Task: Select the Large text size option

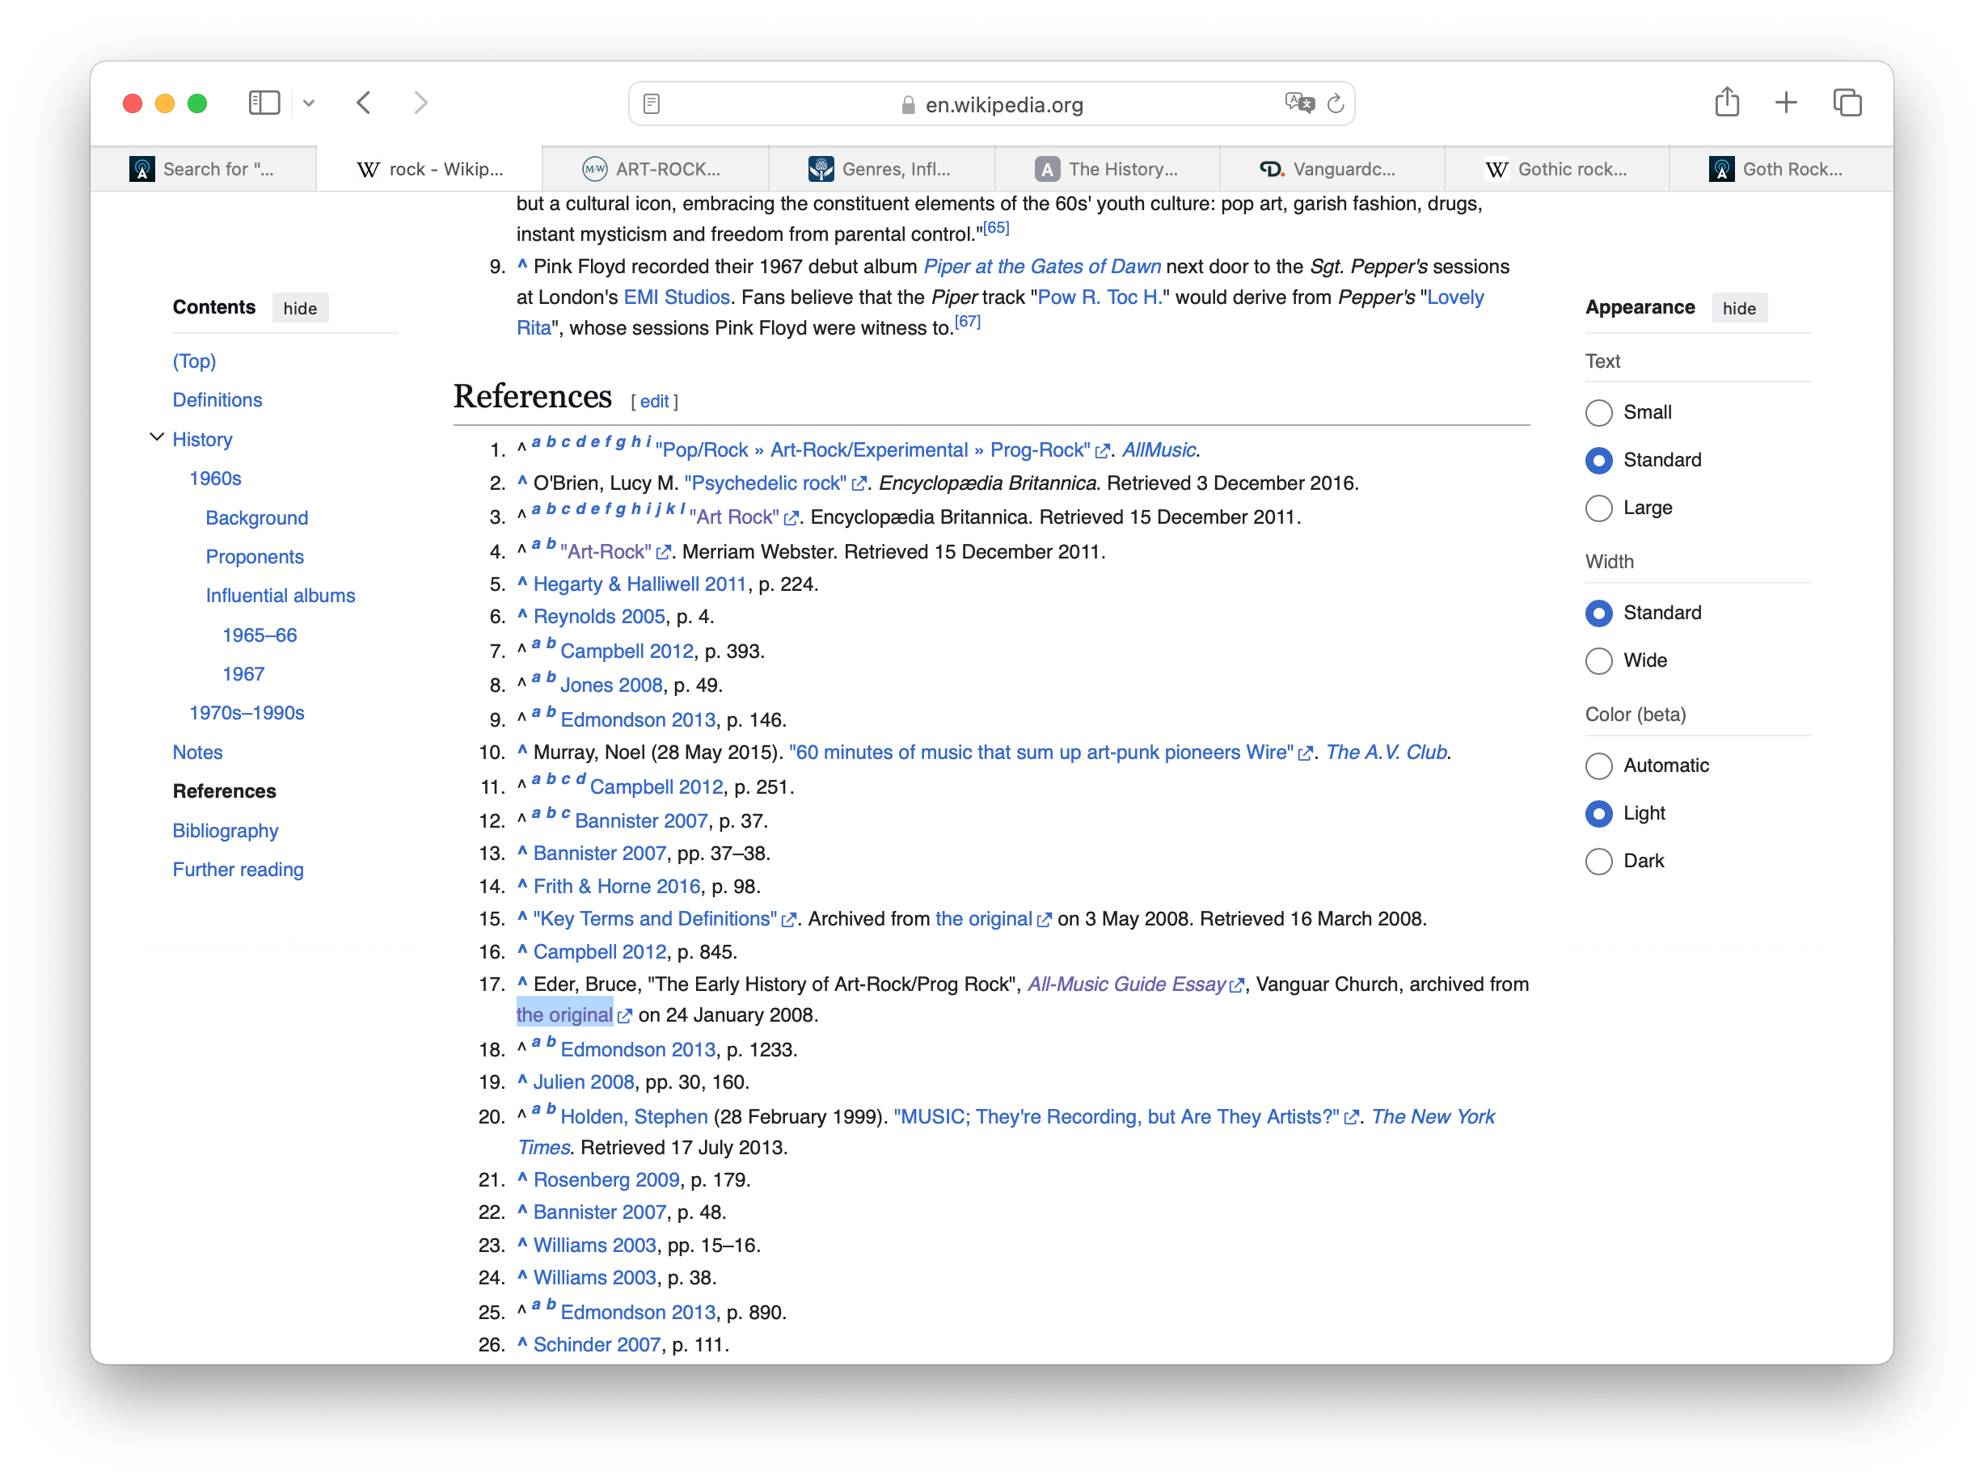Action: click(1598, 508)
